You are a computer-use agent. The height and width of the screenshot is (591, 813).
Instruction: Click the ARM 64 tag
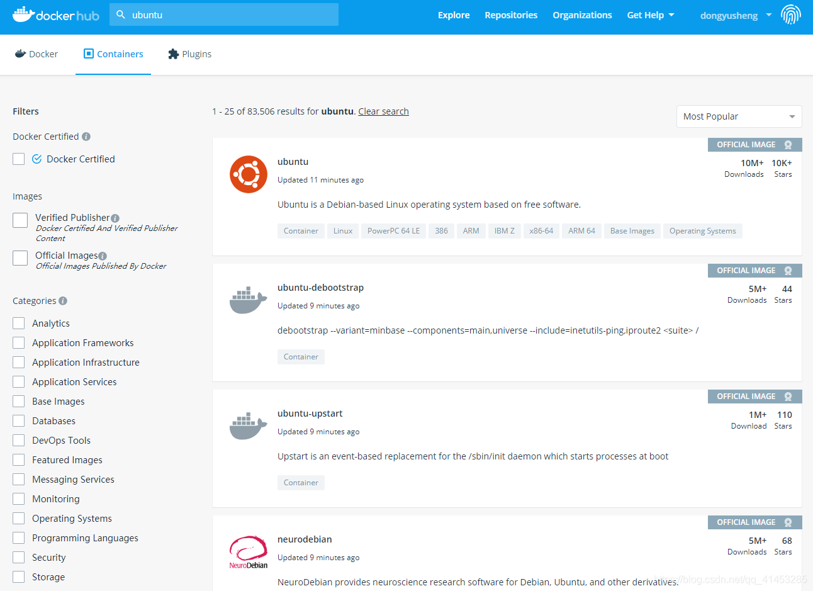coord(581,231)
